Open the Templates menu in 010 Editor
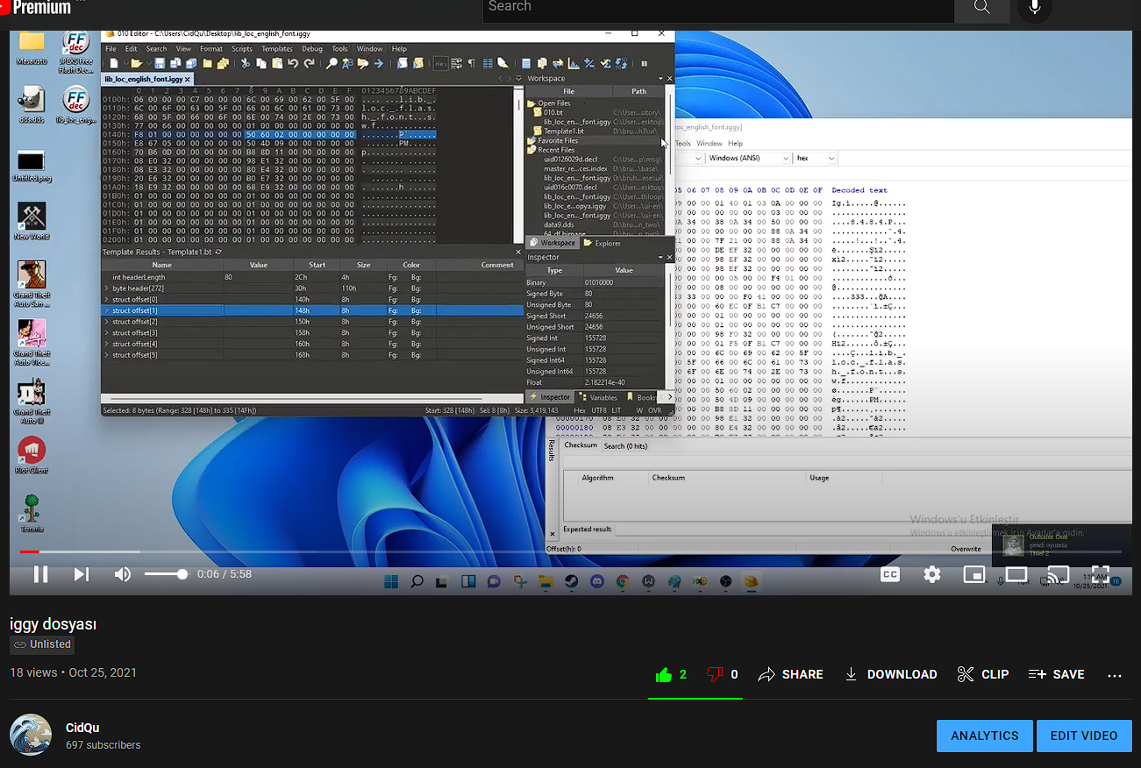This screenshot has width=1141, height=768. tap(277, 49)
